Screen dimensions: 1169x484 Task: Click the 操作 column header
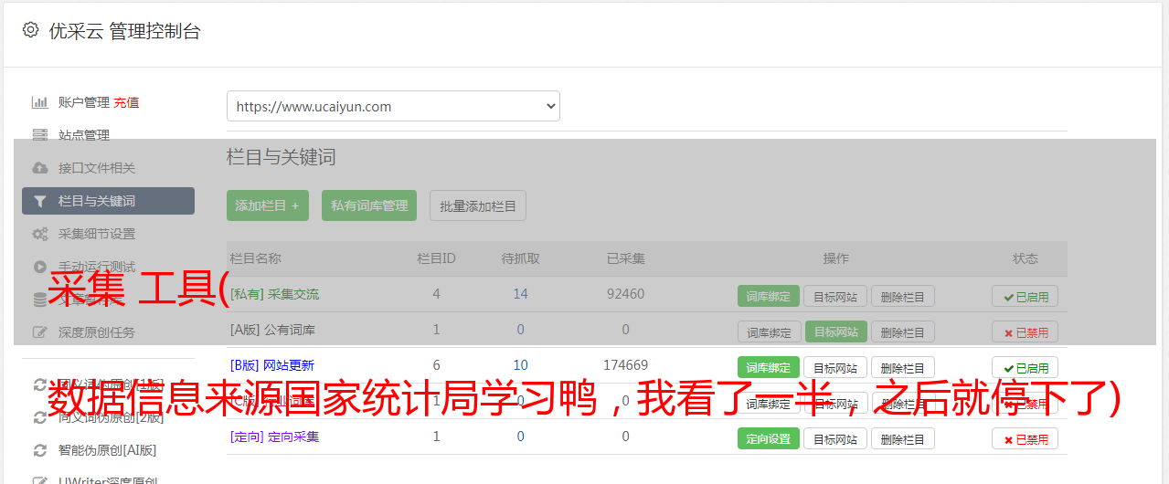point(835,258)
